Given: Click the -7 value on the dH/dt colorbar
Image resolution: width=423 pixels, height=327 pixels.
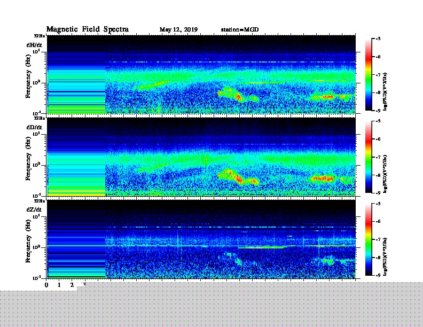Looking at the screenshot, I should coord(378,75).
